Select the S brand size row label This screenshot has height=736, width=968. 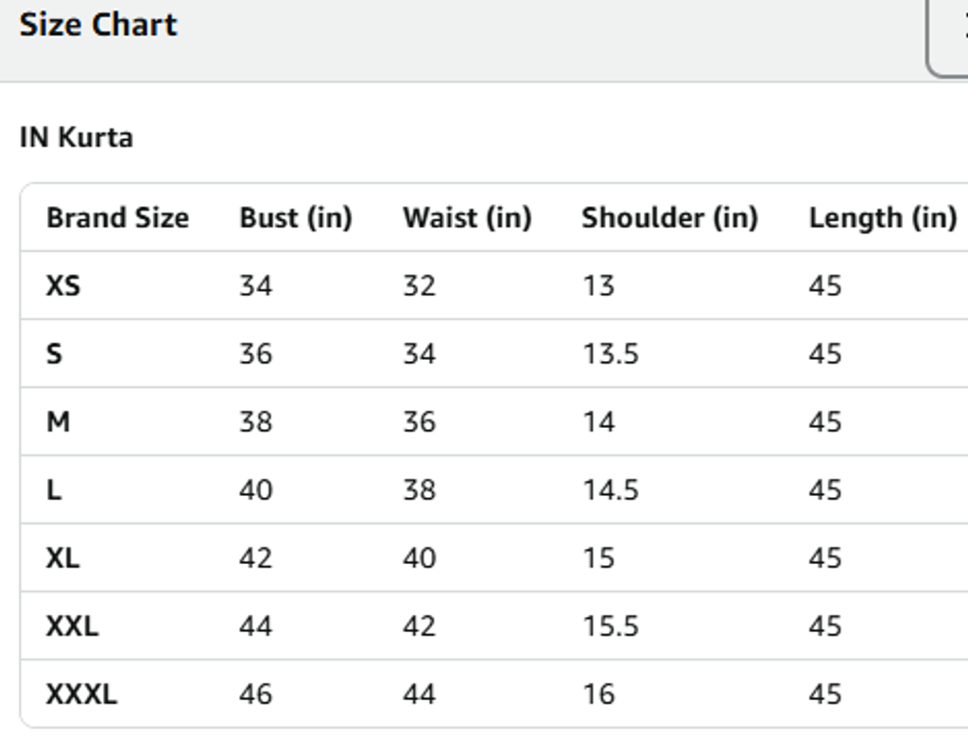54,354
